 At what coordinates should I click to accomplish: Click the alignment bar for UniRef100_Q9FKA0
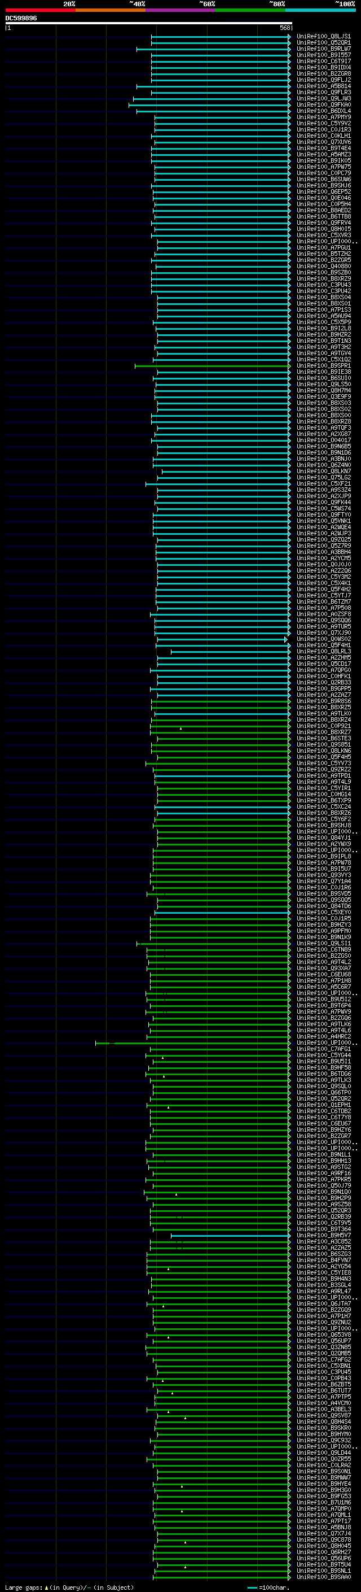click(209, 105)
